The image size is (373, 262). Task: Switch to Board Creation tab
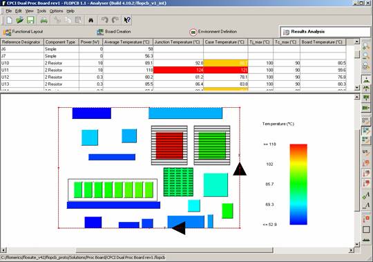click(x=114, y=32)
